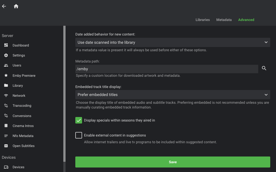Open Nfo Metadata sidebar link
This screenshot has width=276, height=172.
[23, 136]
